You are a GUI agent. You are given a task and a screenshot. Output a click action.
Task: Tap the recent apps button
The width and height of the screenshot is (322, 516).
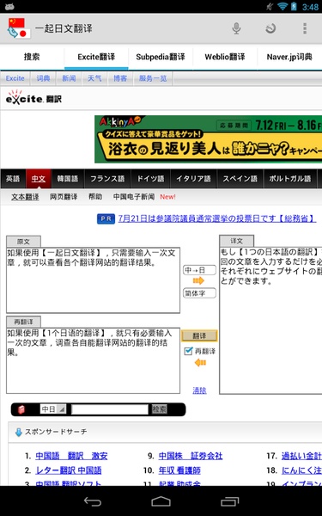229,501
